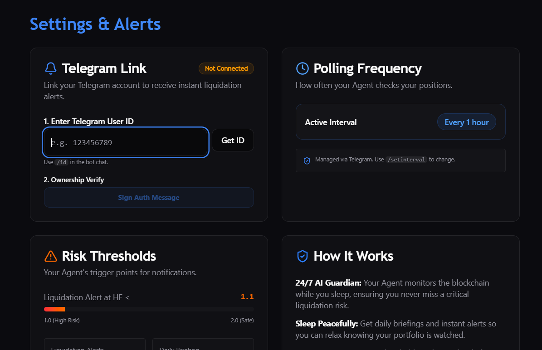Click the Settings & Alerts page heading
The image size is (542, 350).
[x=95, y=24]
